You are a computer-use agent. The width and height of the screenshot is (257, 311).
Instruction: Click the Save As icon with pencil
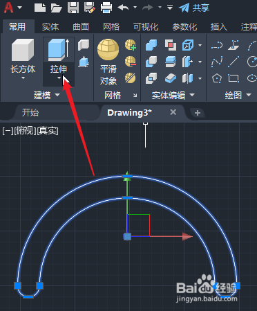(90, 8)
